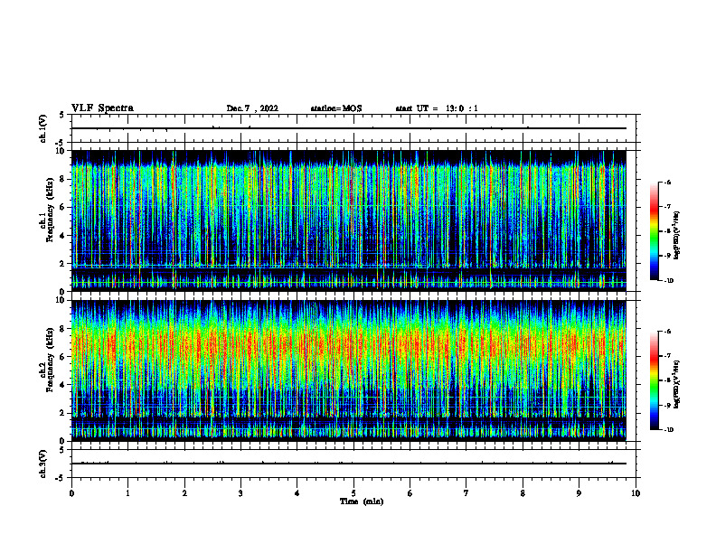Click ch.1 frequency axis tick "4"
The height and width of the screenshot is (553, 716).
pos(63,236)
